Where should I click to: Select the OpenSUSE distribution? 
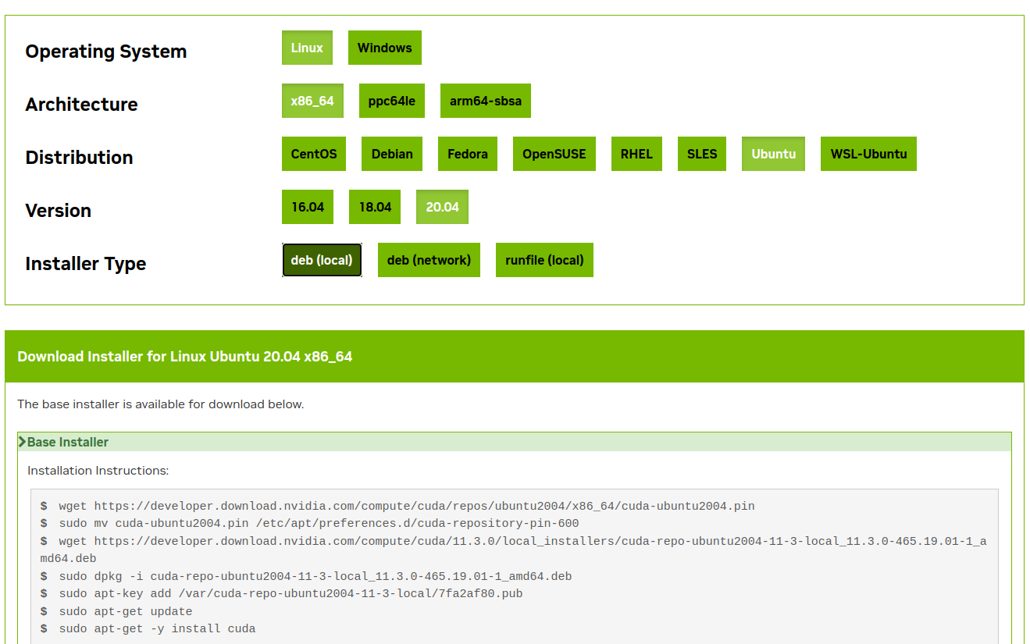(554, 154)
